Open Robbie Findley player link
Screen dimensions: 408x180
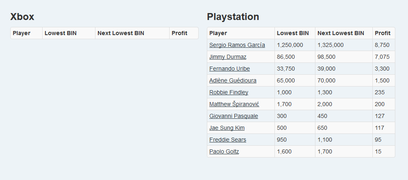pyautogui.click(x=229, y=92)
